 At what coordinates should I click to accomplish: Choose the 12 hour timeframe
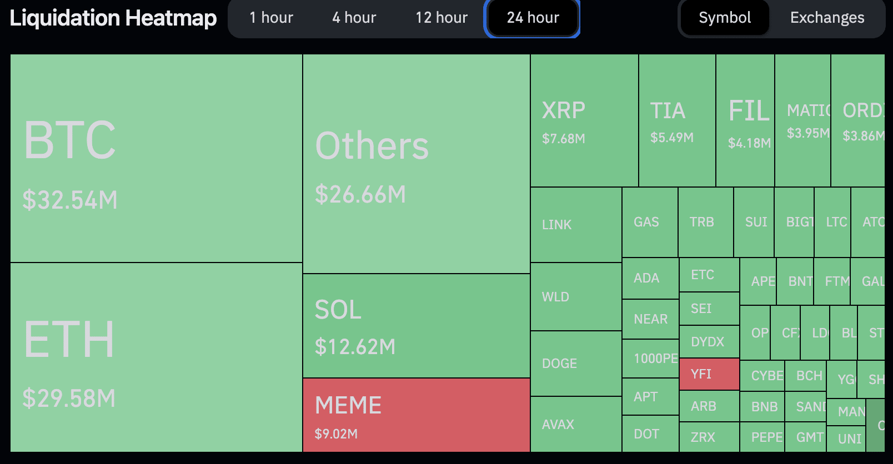442,18
